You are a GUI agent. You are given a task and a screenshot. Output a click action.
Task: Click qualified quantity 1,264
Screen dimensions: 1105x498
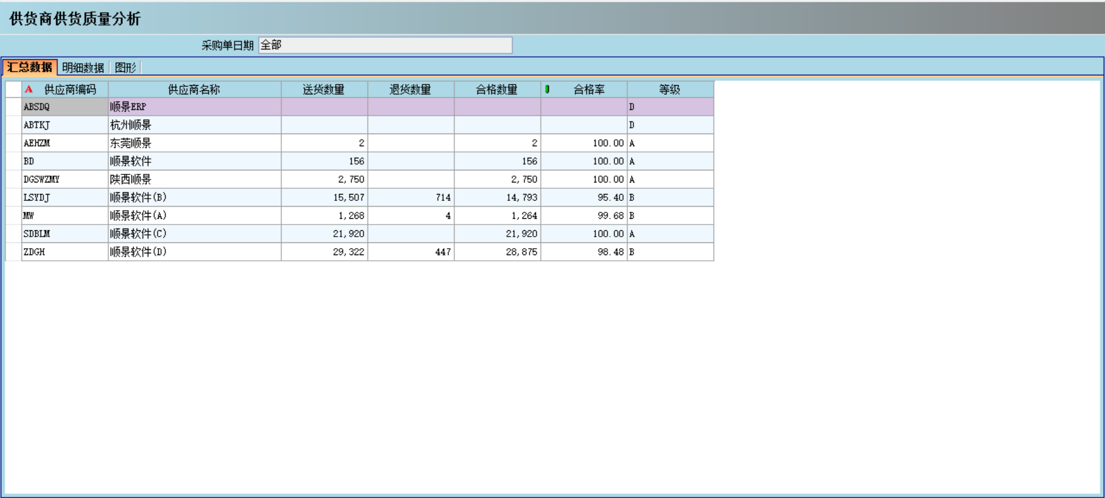497,216
